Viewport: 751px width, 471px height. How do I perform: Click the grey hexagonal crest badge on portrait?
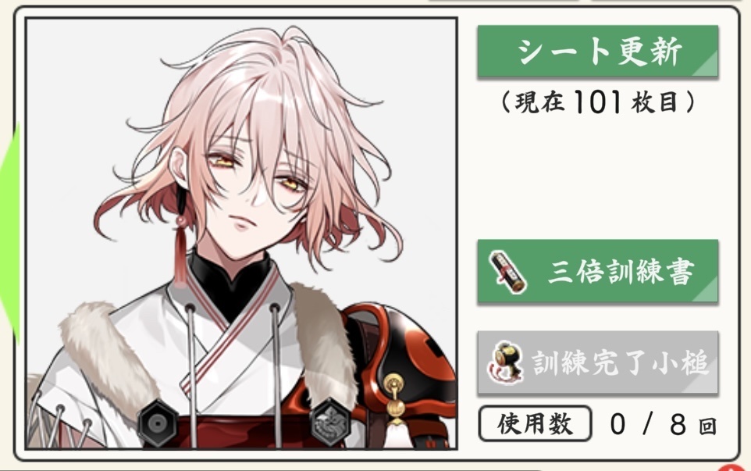pos(330,421)
